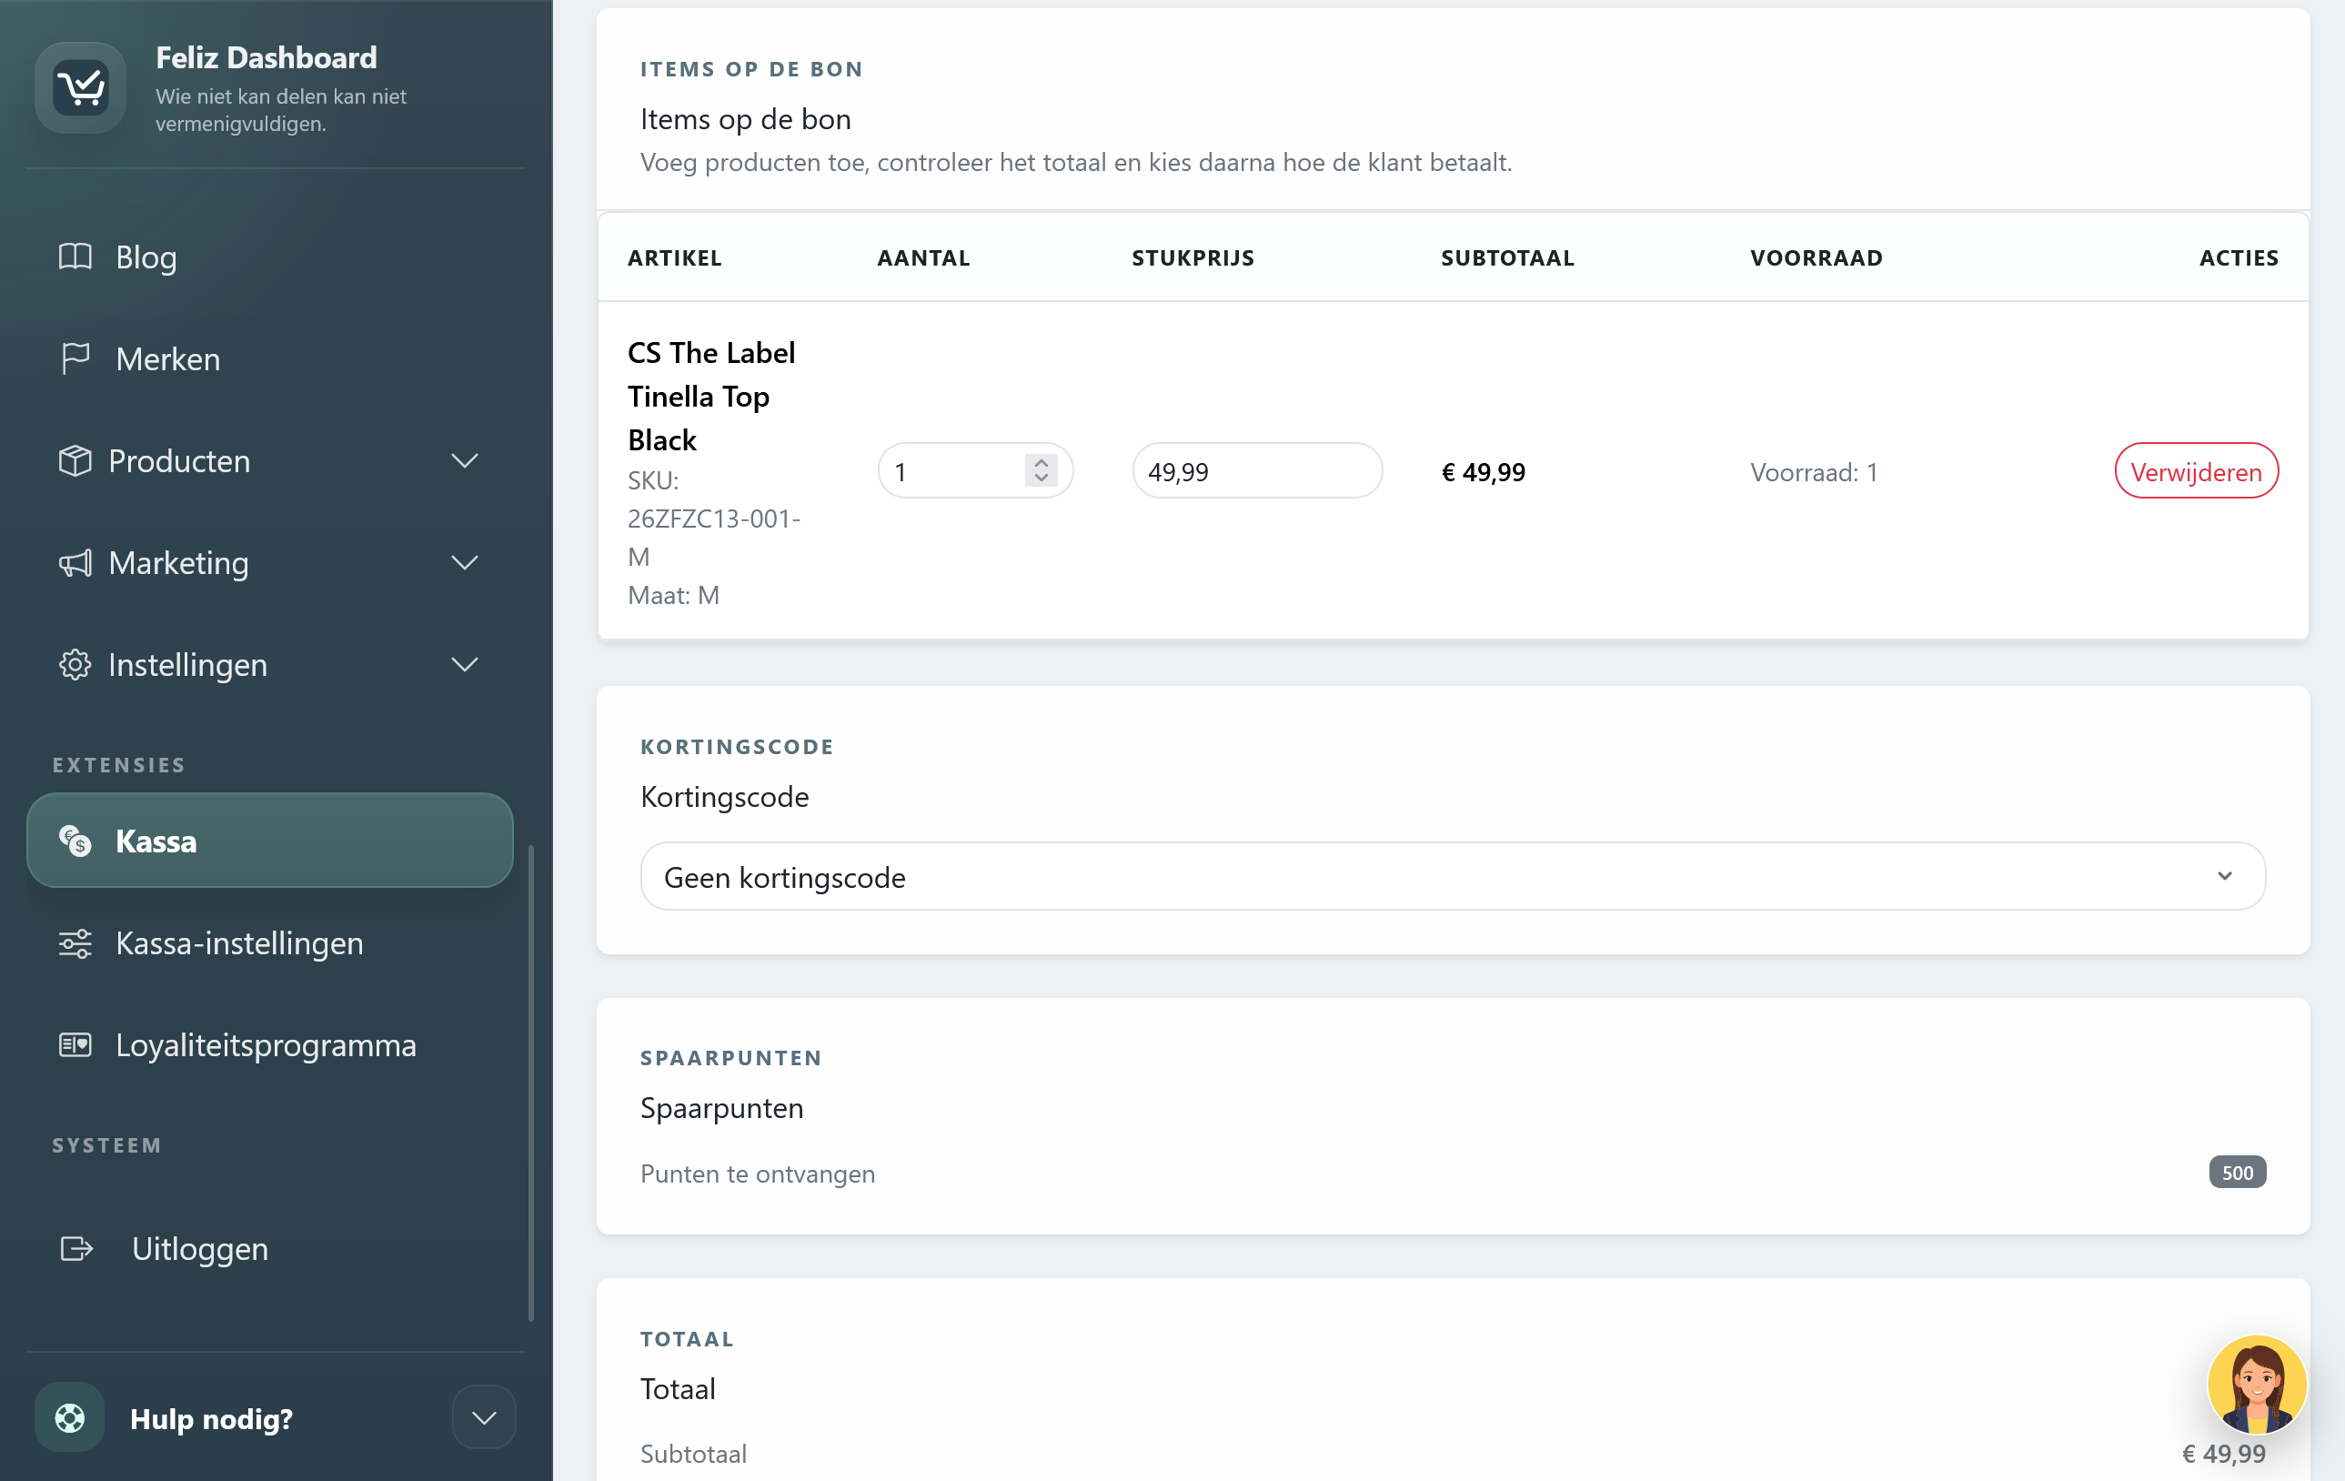Expand the Producten submenu chevron

click(465, 460)
